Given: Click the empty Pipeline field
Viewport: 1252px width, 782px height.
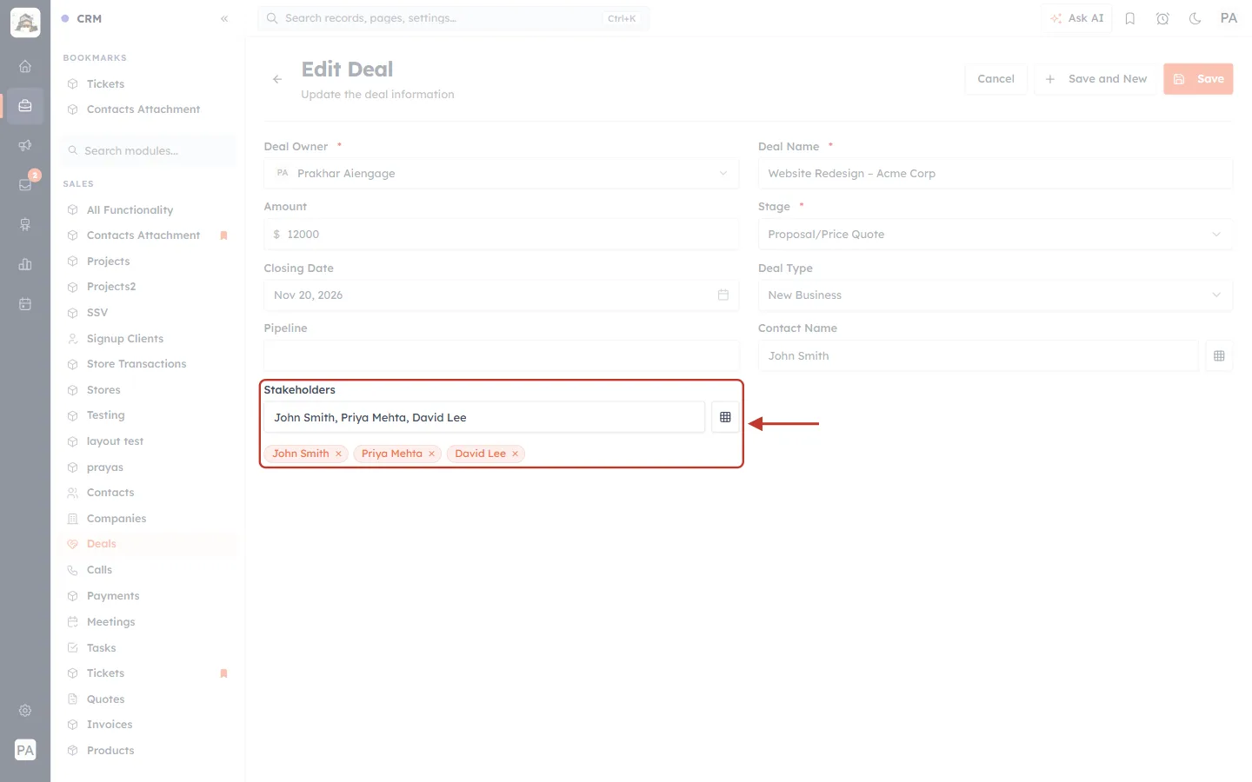Looking at the screenshot, I should [x=502, y=355].
